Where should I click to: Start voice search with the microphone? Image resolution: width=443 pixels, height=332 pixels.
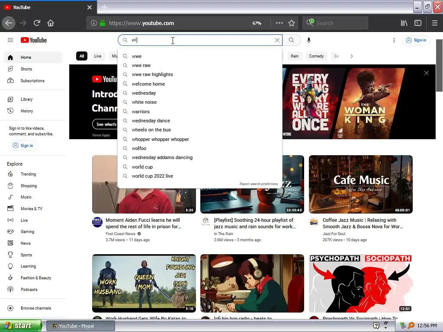pos(309,40)
